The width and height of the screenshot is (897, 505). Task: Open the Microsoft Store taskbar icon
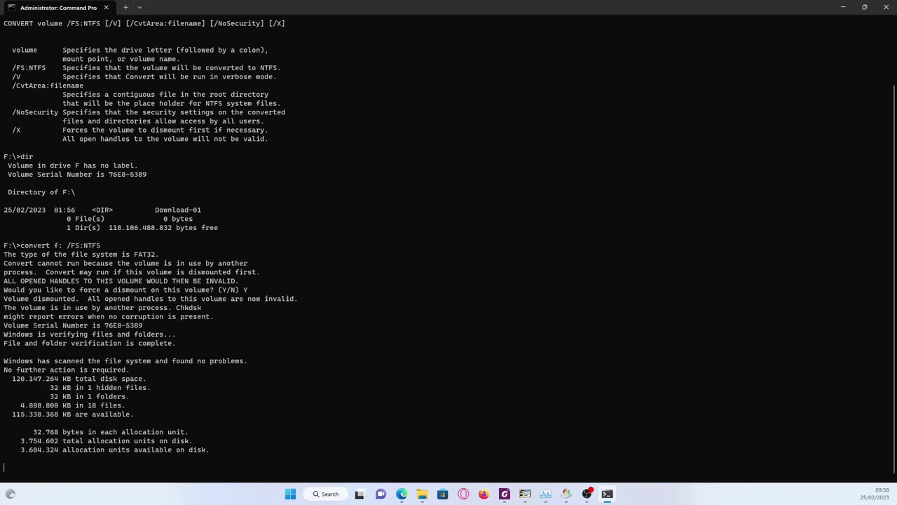click(x=442, y=494)
